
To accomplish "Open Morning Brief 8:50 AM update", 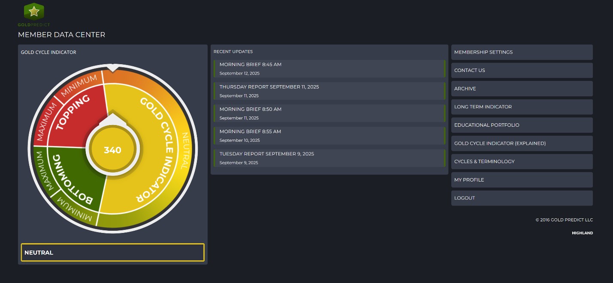I will click(329, 113).
